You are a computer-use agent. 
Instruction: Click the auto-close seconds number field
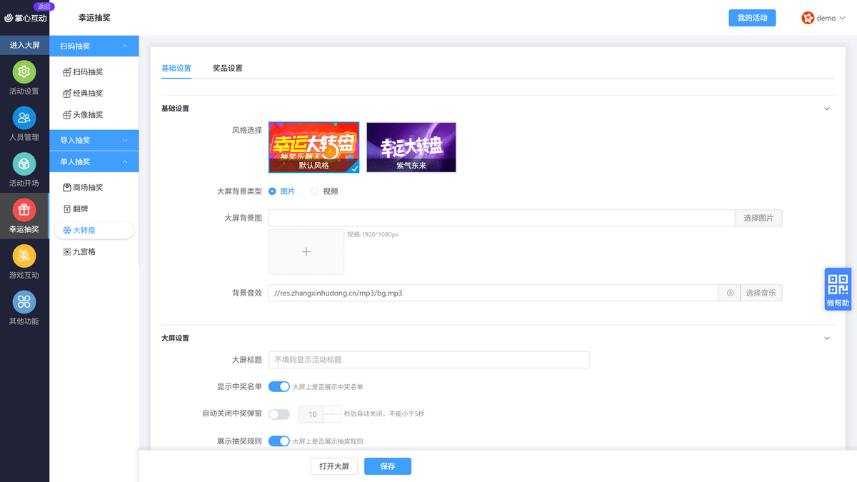click(x=312, y=414)
